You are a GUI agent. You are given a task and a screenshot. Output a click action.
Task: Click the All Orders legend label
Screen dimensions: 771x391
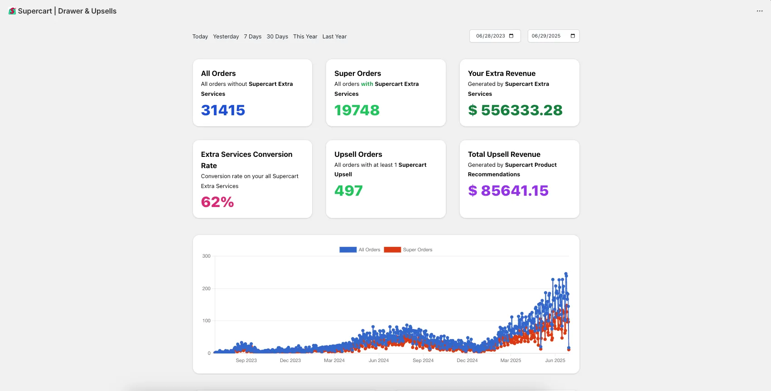pos(370,250)
